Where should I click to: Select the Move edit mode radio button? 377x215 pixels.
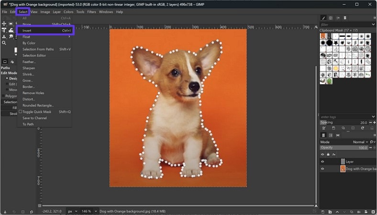pyautogui.click(x=7, y=90)
